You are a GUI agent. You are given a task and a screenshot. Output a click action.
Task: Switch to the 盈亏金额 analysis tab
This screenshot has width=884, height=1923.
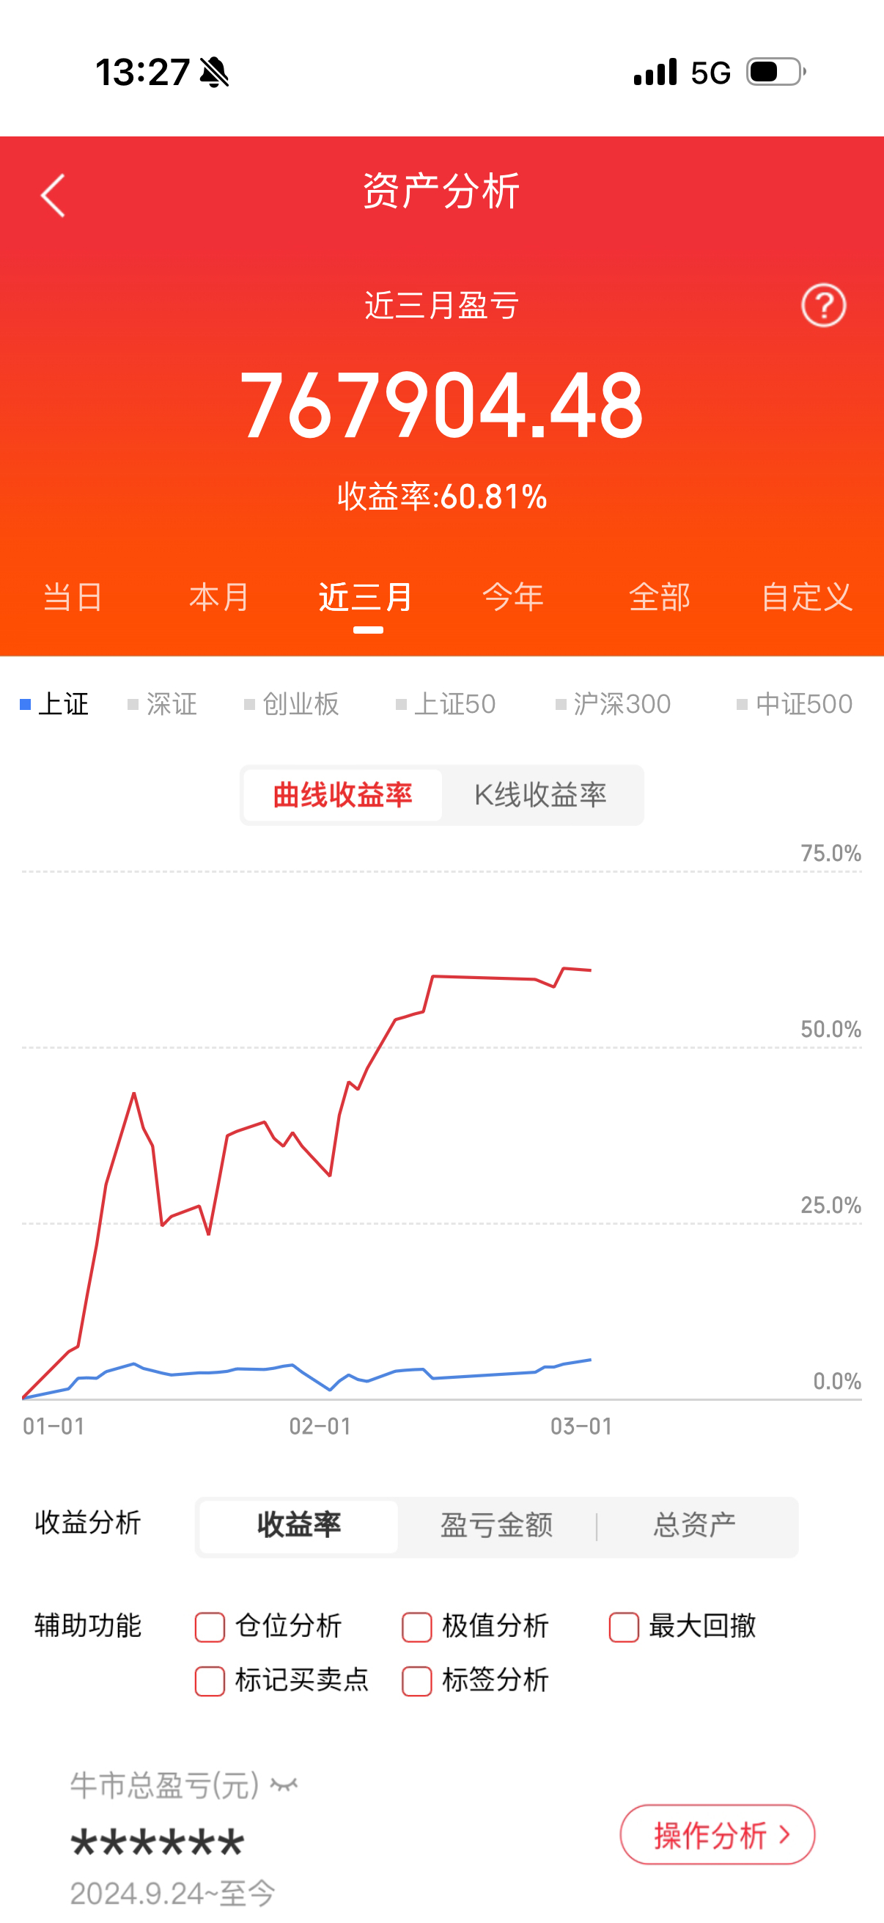[x=495, y=1525]
